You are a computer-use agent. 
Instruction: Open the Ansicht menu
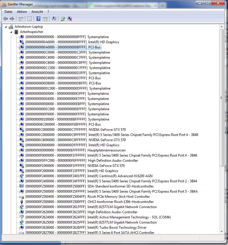pos(37,12)
